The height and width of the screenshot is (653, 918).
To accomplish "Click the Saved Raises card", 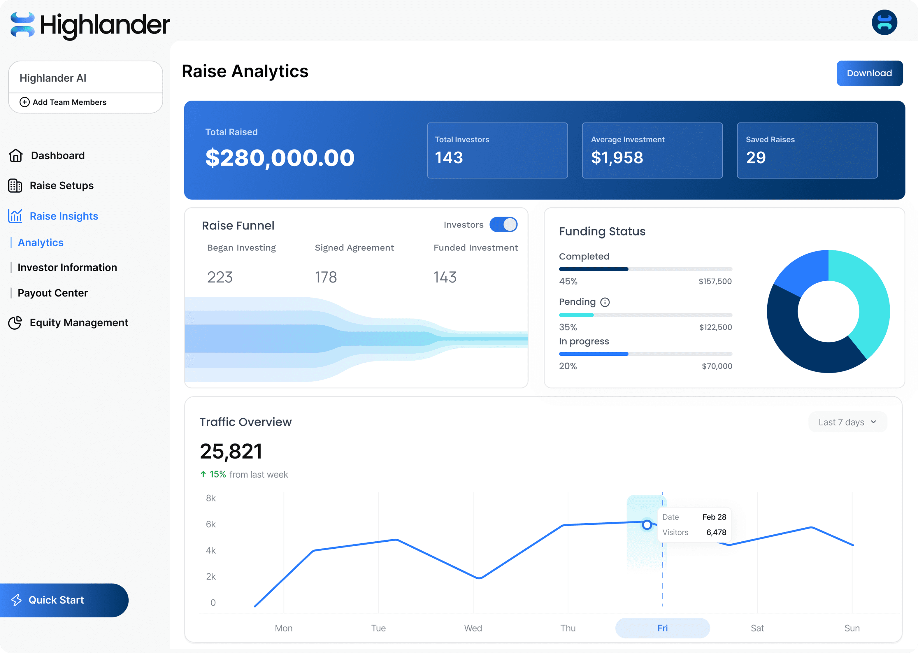I will [807, 150].
